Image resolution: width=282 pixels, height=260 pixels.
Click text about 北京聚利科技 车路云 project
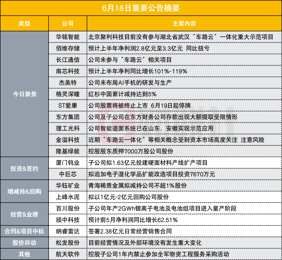tap(181, 37)
